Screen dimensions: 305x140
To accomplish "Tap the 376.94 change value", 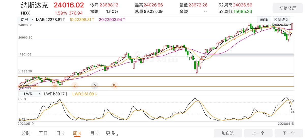I will tap(76, 13).
